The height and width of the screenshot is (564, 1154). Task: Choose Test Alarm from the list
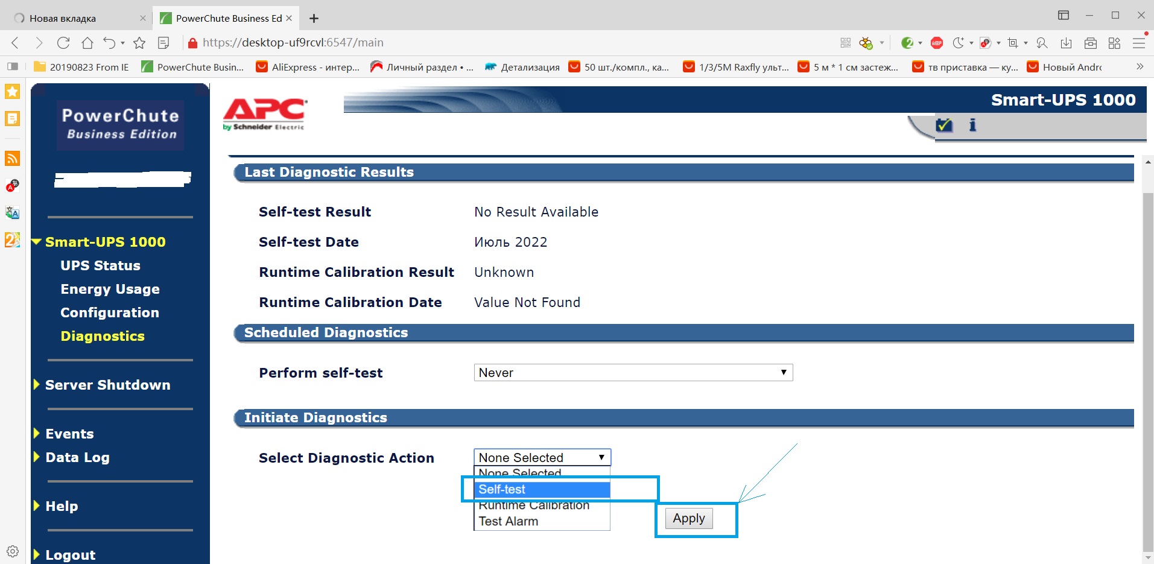pos(542,521)
